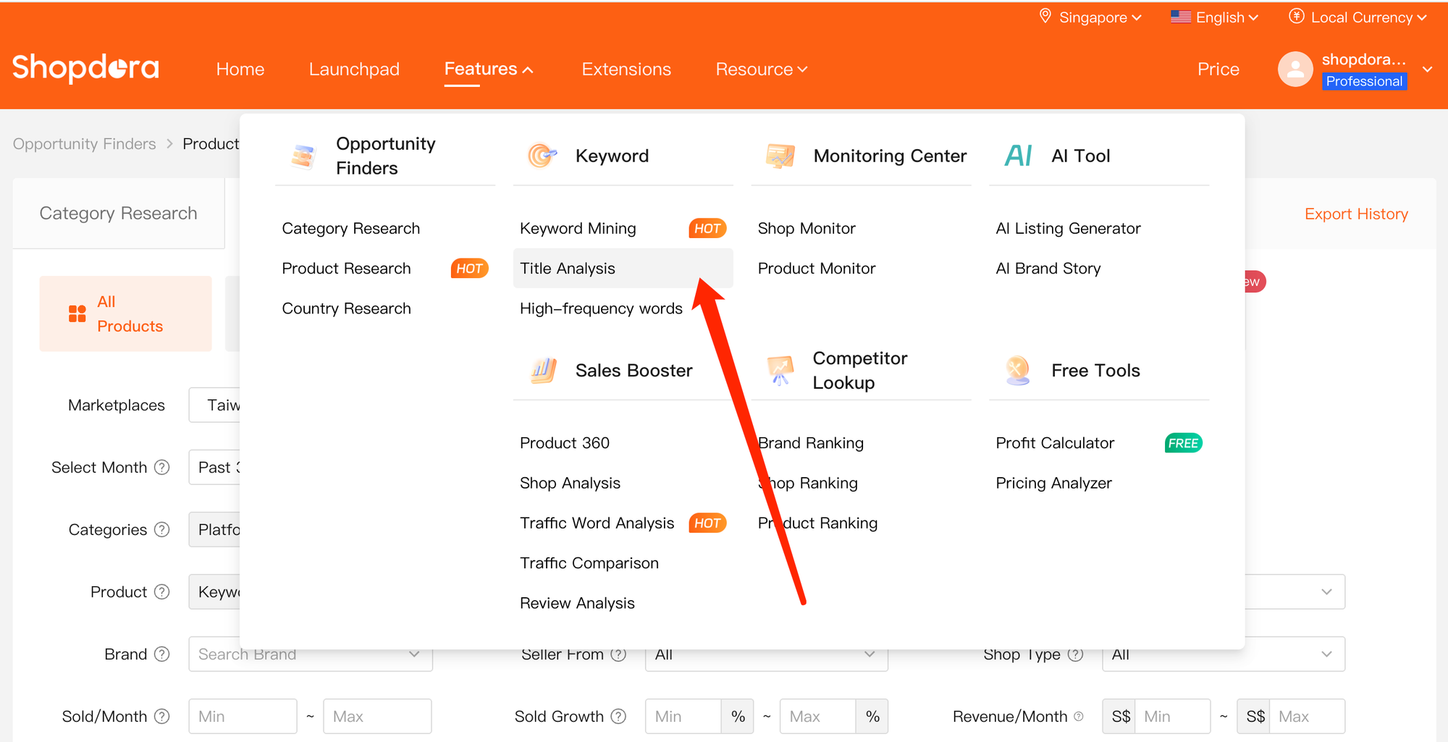Viewport: 1448px width, 742px height.
Task: Open the Singapore region dropdown
Action: 1090,17
